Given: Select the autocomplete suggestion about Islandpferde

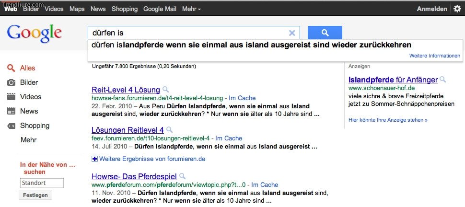Looking at the screenshot, I should (x=251, y=45).
